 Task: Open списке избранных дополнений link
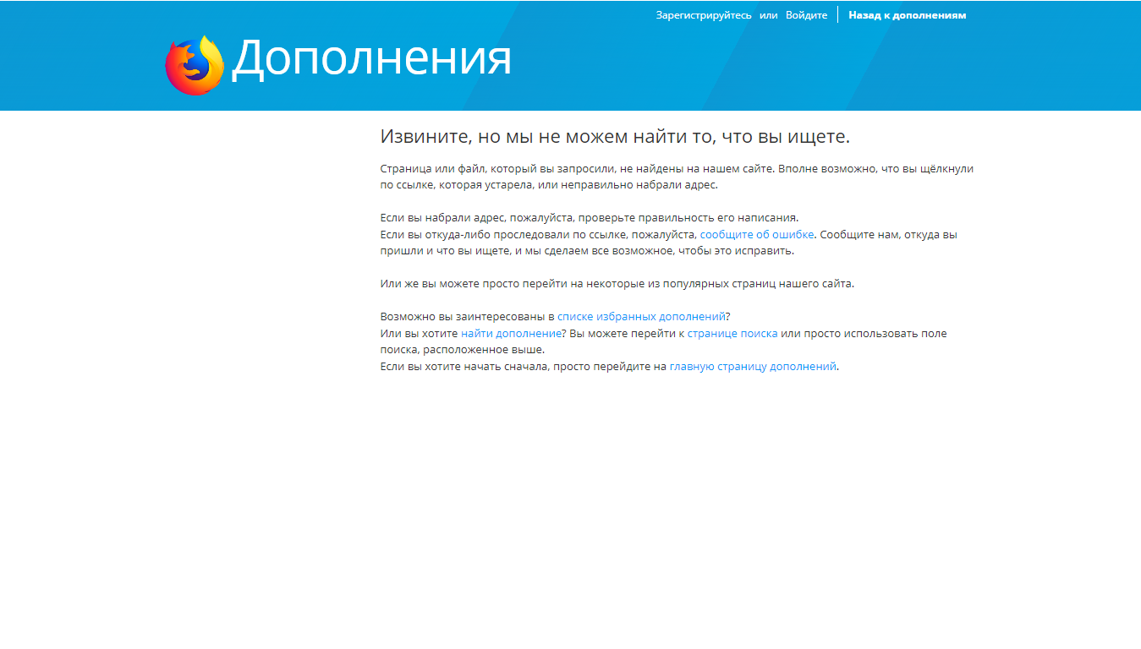coord(641,317)
